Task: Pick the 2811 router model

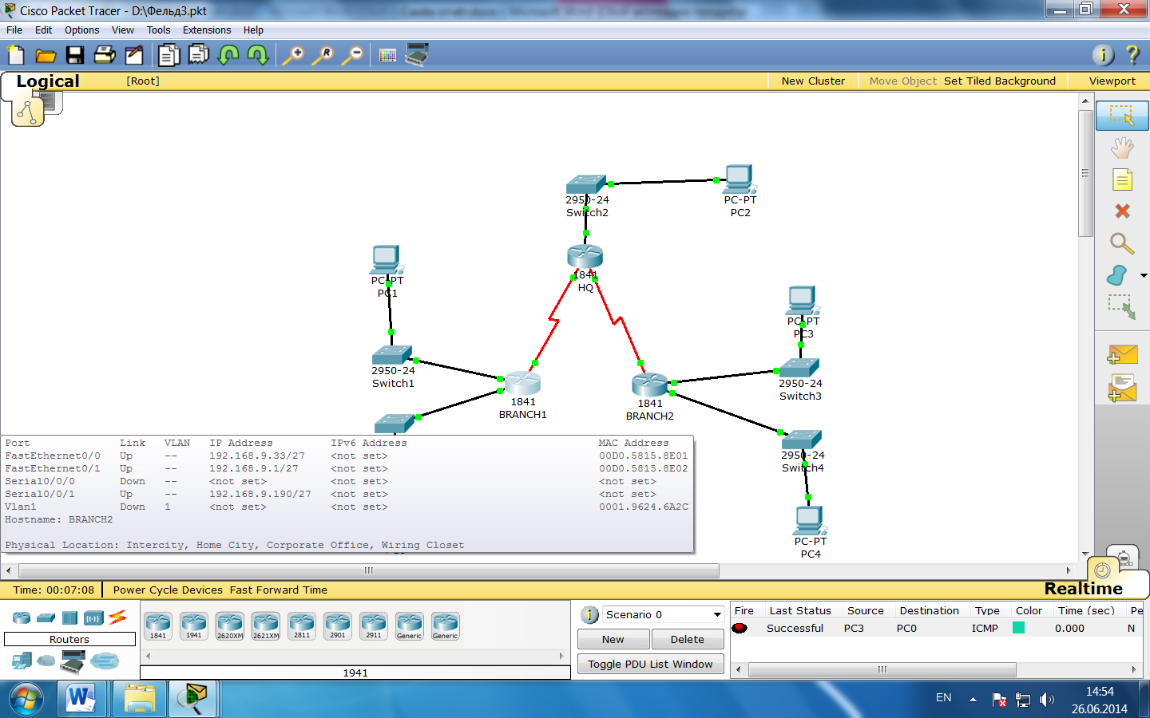Action: (x=302, y=626)
